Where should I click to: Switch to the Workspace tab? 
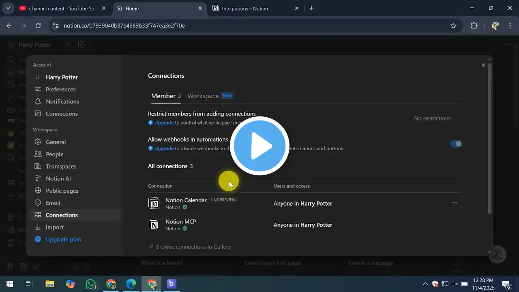click(203, 96)
